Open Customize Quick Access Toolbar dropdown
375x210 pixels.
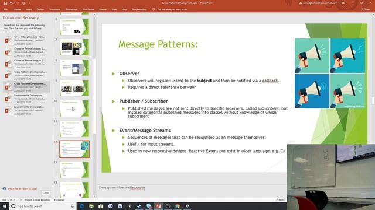[29, 3]
